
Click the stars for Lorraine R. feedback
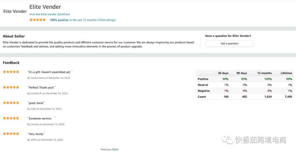[11, 87]
